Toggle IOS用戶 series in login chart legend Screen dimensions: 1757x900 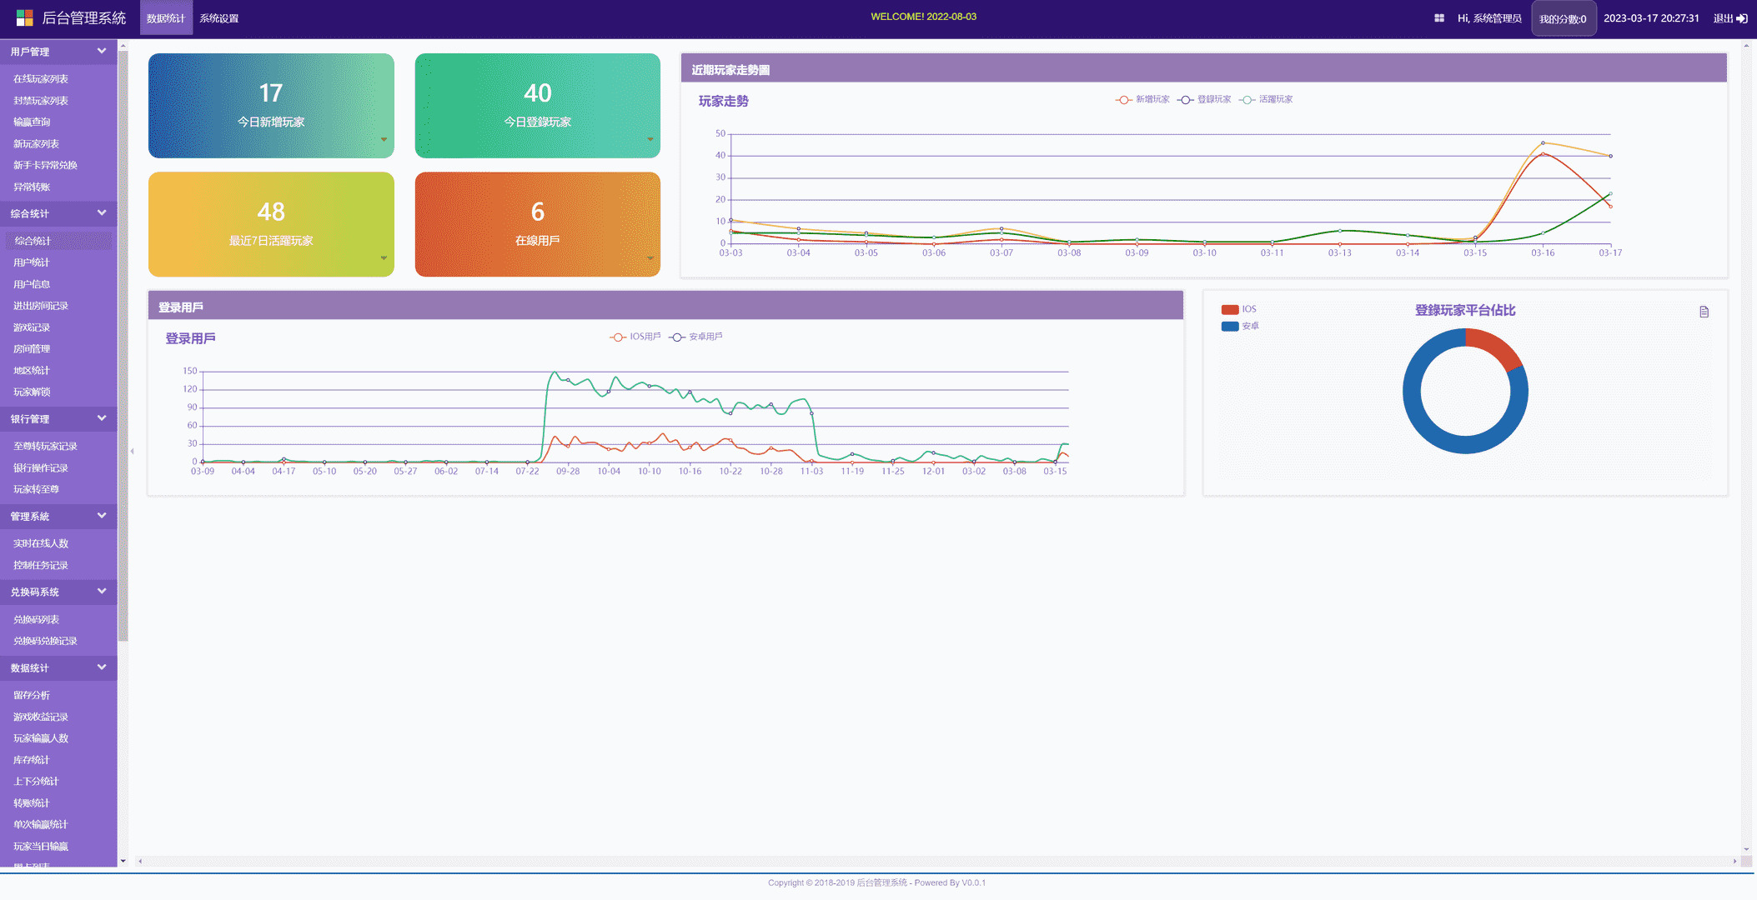[635, 337]
